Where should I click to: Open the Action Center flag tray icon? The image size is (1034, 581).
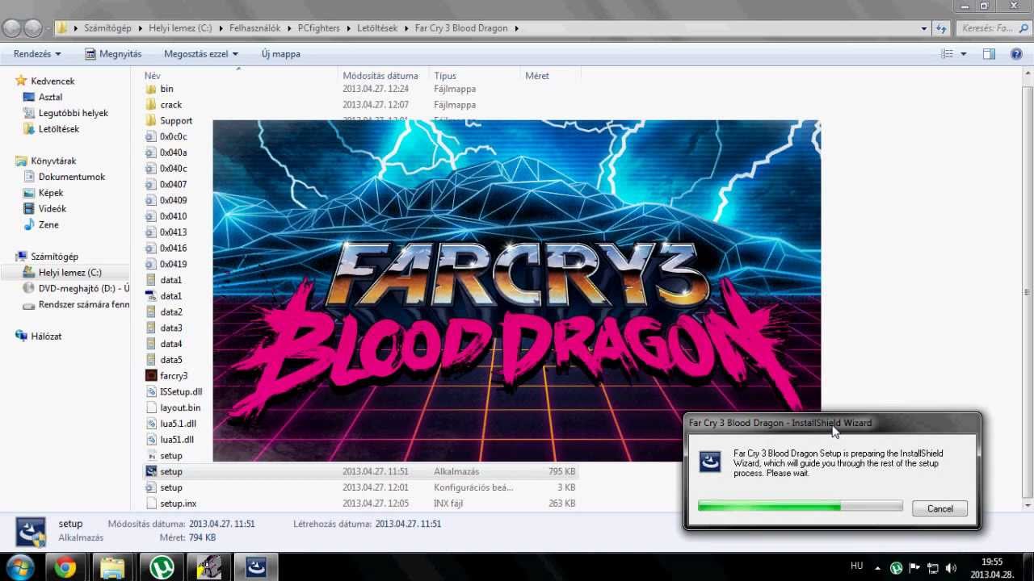point(915,568)
